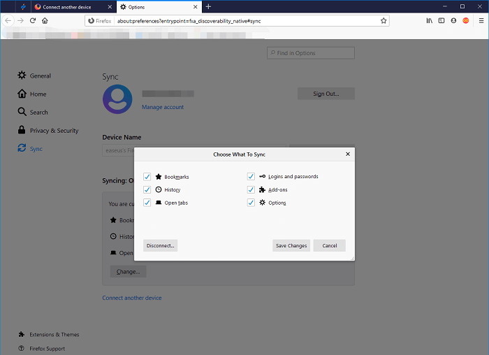
Task: Toggle the Add-ons sync checkbox
Action: [x=251, y=189]
